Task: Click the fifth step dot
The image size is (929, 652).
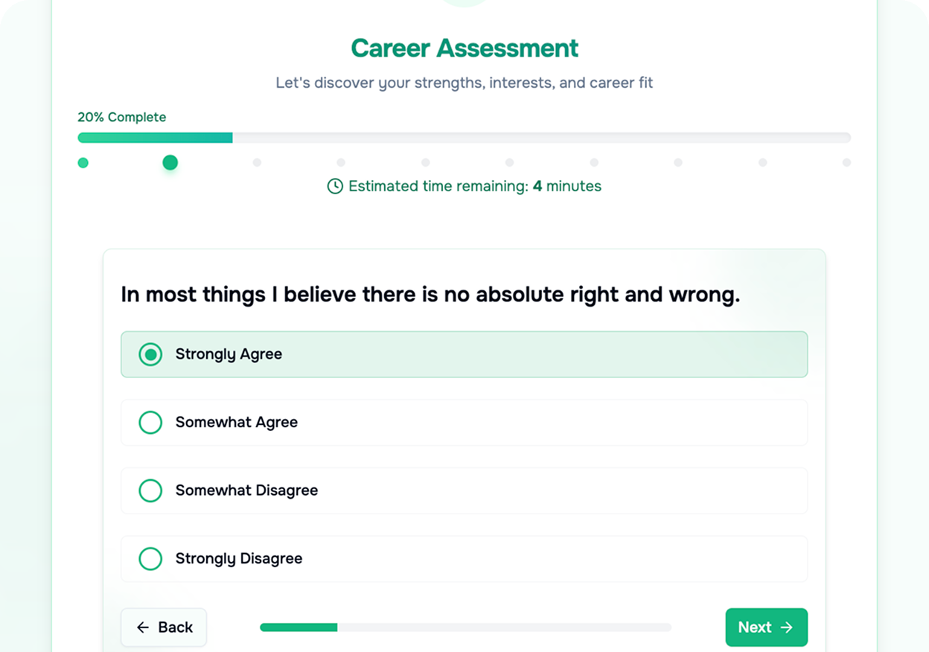Action: 425,162
